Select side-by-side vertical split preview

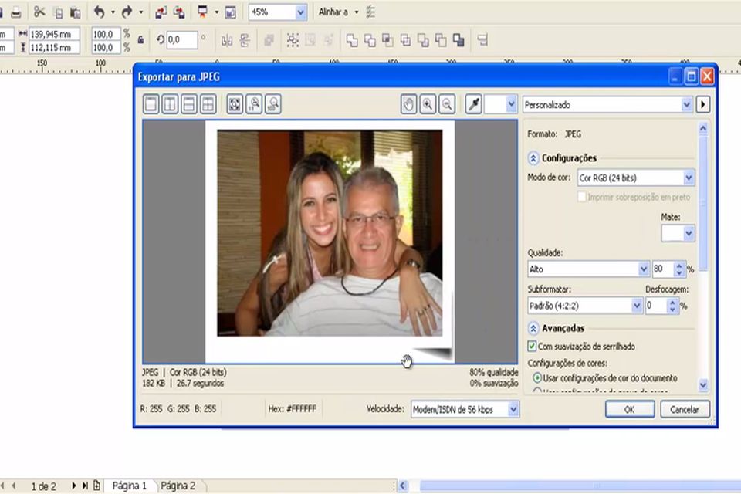pyautogui.click(x=170, y=104)
